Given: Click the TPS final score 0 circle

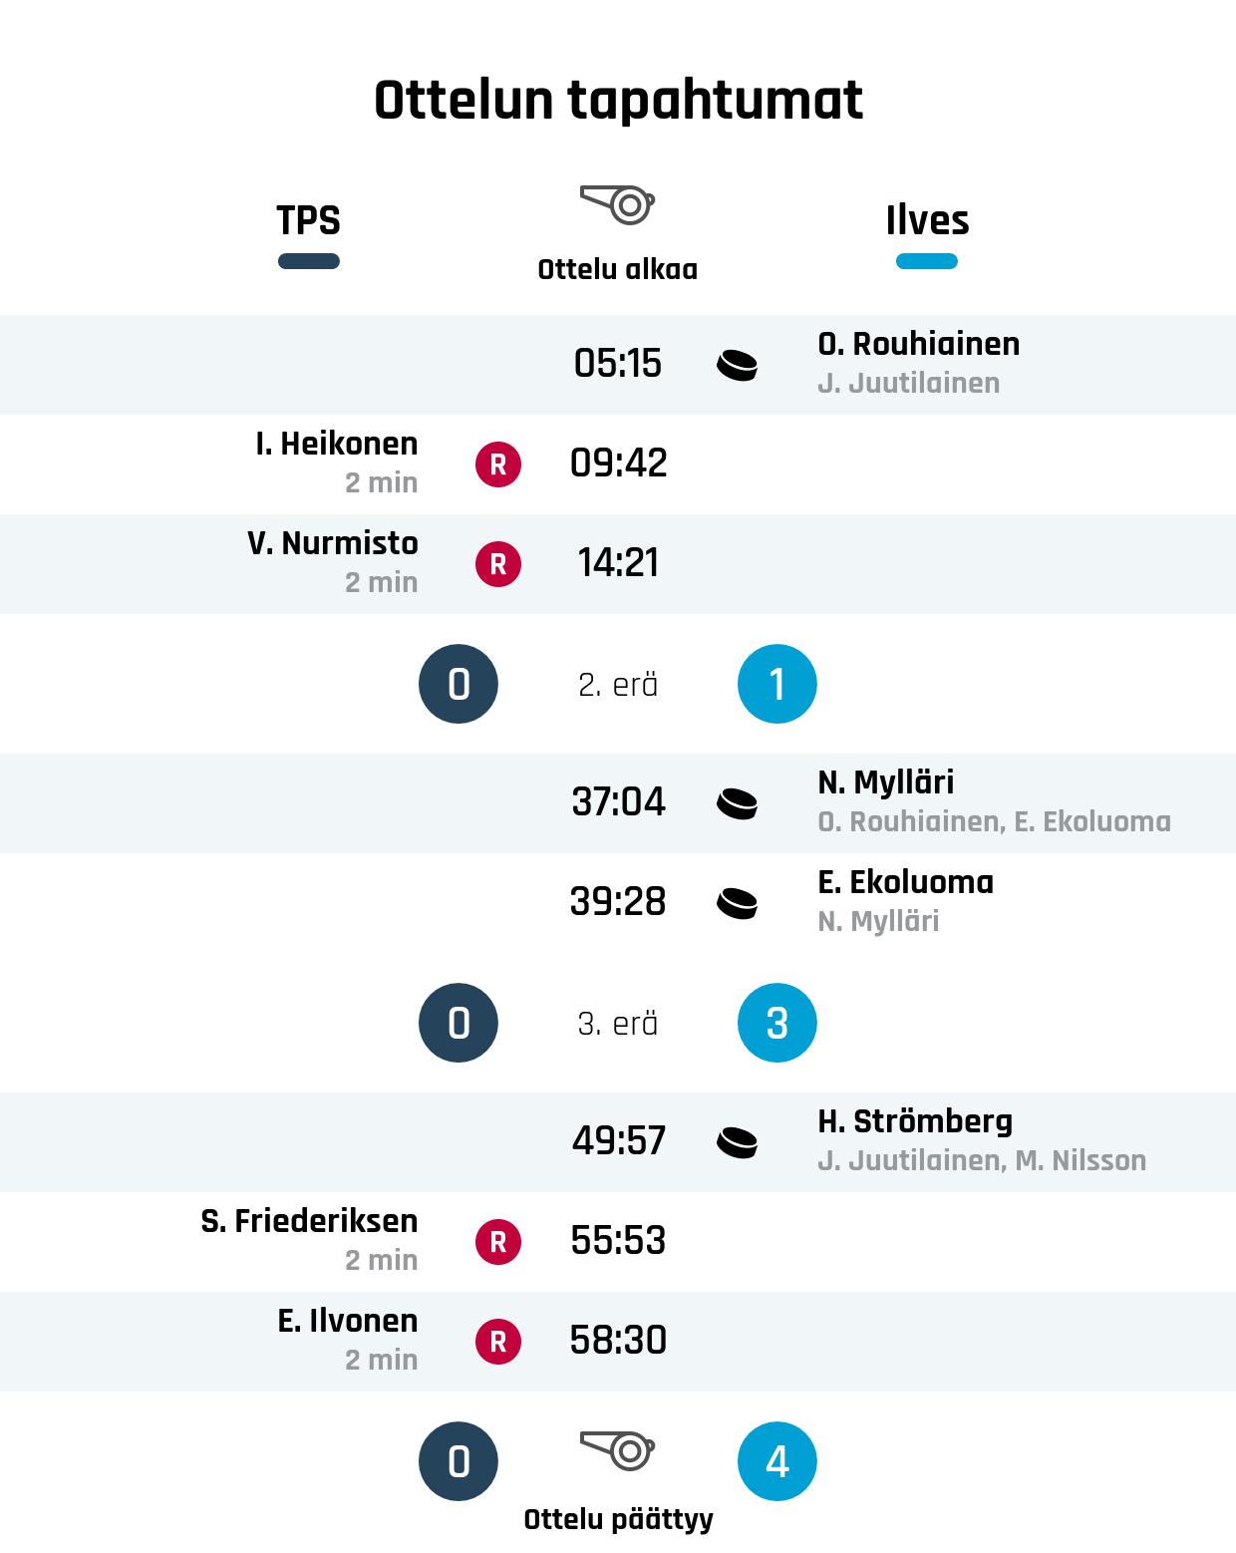Looking at the screenshot, I should (459, 1461).
